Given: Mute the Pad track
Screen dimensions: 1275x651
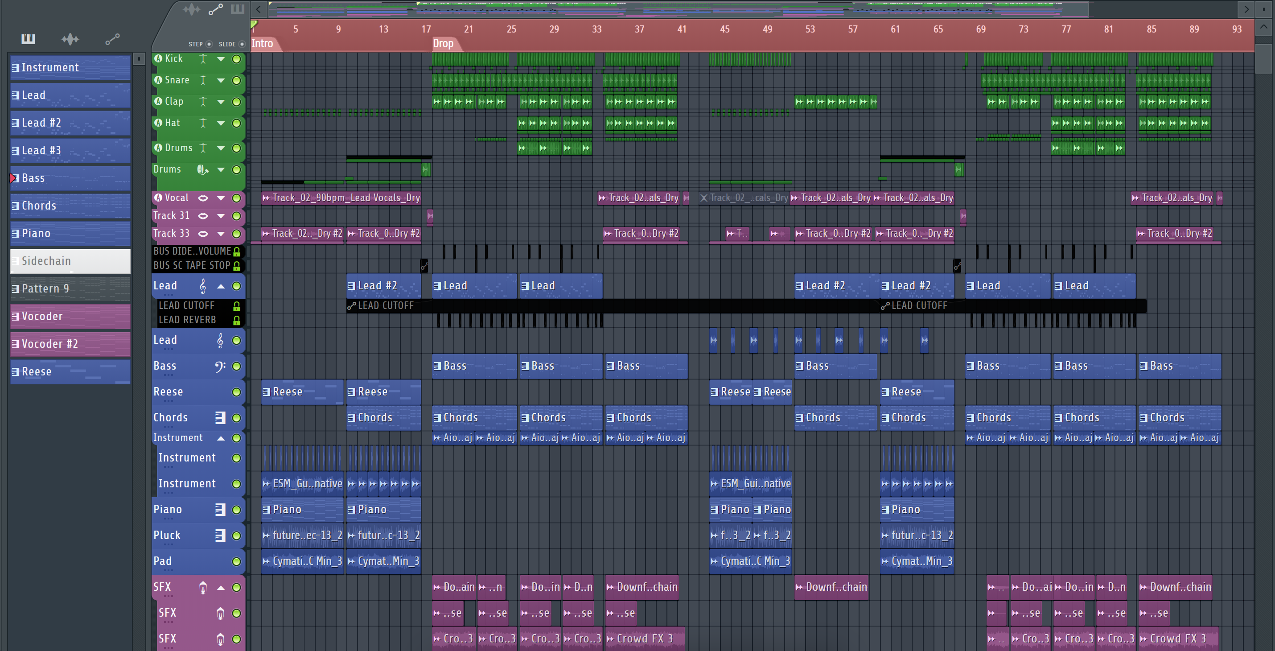Looking at the screenshot, I should click(x=237, y=561).
